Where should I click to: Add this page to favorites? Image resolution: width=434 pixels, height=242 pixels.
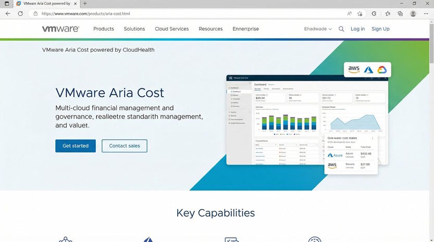click(x=360, y=14)
